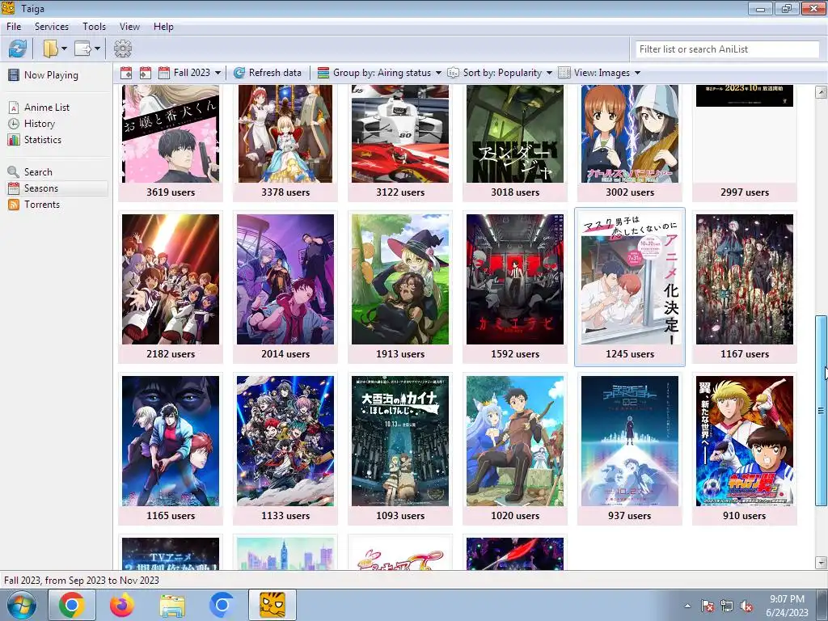Open View: Images dropdown
The width and height of the screenshot is (828, 621).
point(600,73)
